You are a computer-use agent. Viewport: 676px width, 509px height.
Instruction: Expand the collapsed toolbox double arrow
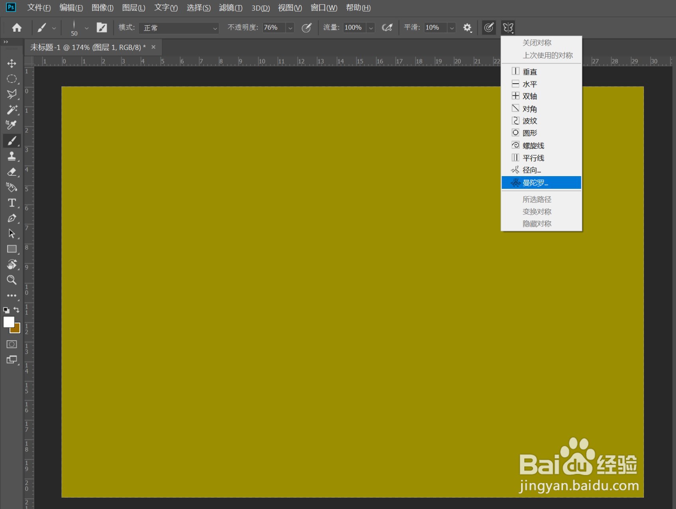pyautogui.click(x=6, y=42)
